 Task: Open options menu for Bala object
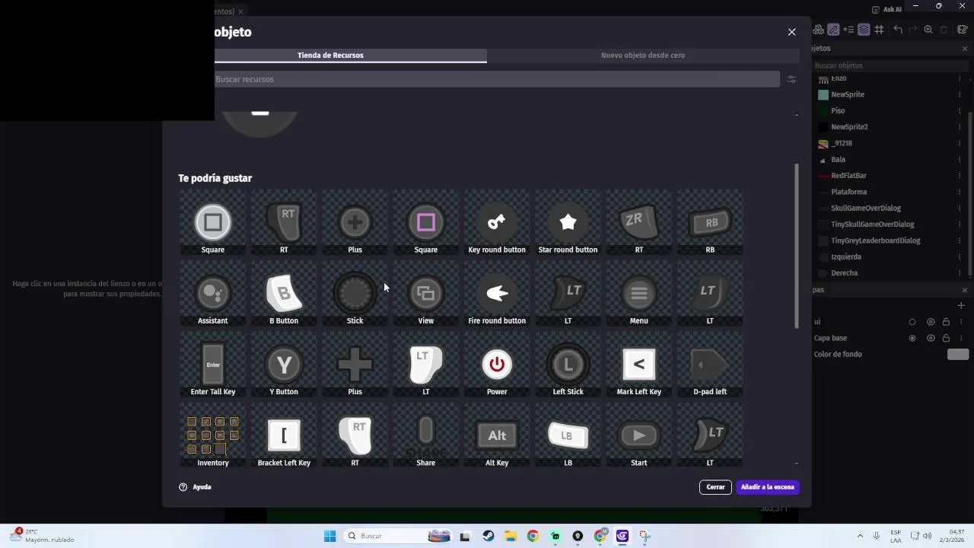[x=960, y=160]
